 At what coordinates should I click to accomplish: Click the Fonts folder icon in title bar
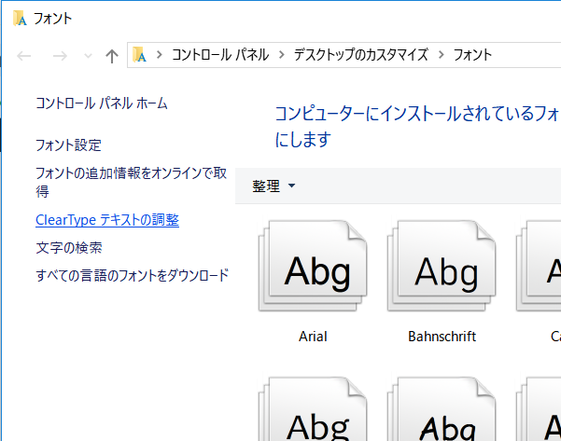(20, 19)
